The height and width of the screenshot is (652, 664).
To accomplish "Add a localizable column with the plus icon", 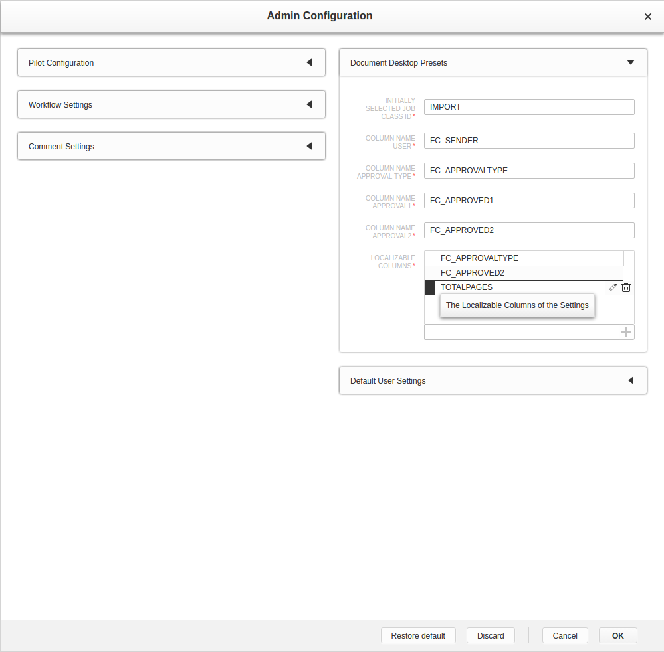I will click(x=625, y=331).
